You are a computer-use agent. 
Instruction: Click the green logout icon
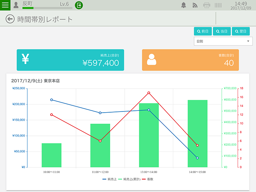point(79,5)
